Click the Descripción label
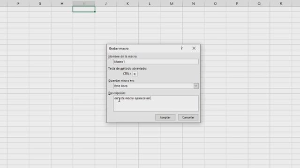300x168 pixels. [x=117, y=93]
